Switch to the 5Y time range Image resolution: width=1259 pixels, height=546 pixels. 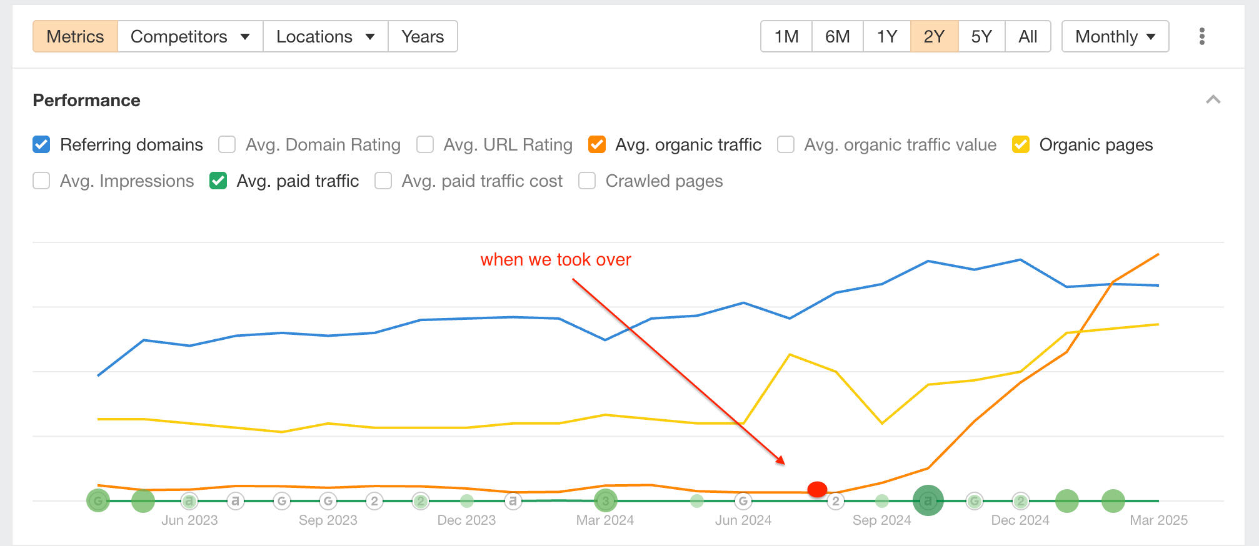(981, 36)
